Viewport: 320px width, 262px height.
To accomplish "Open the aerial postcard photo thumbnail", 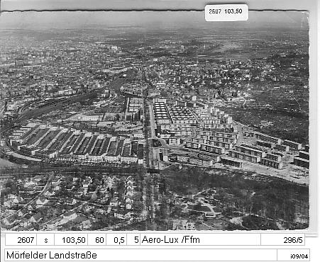I will pos(155,120).
